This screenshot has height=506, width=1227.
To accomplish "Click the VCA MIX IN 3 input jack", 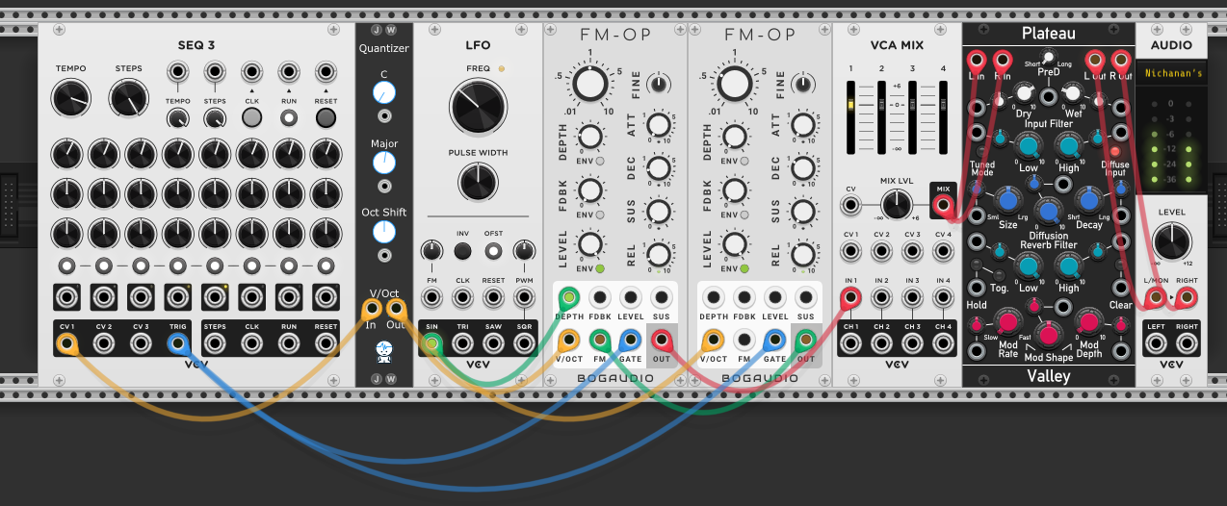I will (x=912, y=297).
